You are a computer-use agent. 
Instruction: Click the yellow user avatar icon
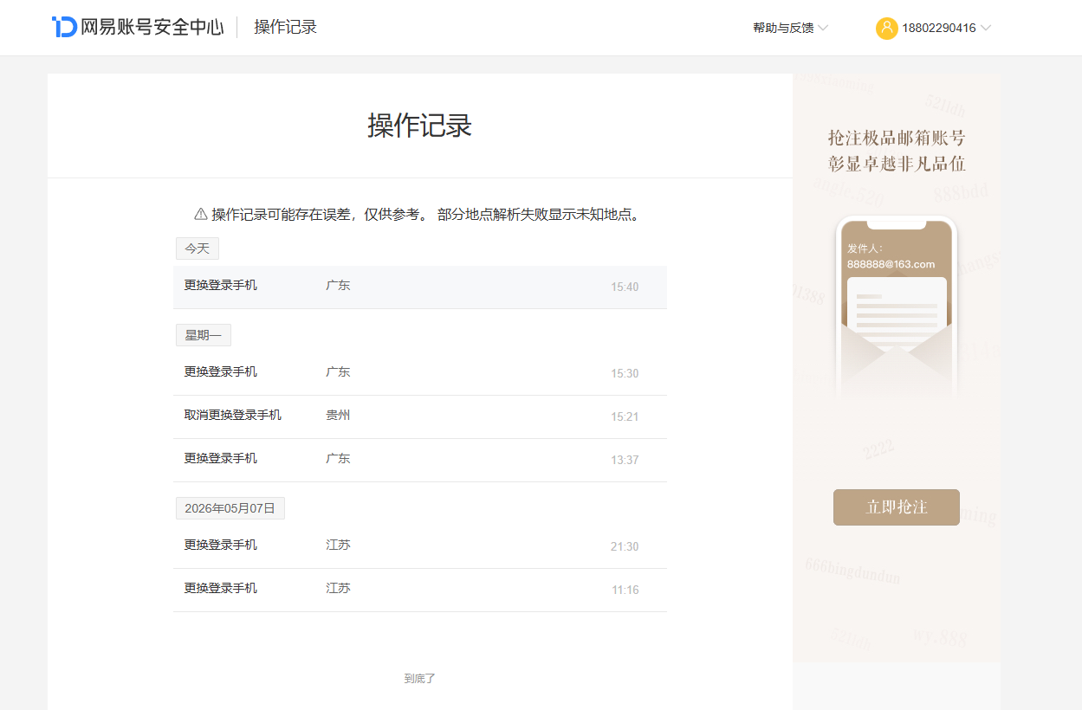coord(886,28)
